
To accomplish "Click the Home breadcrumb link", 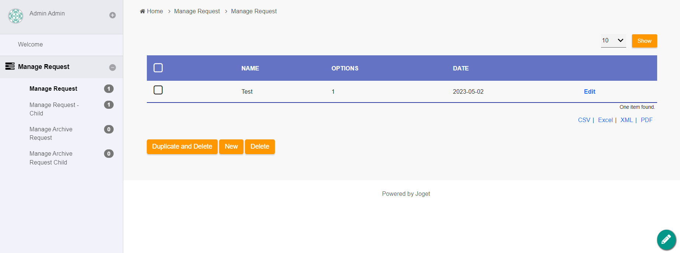I will (x=151, y=11).
